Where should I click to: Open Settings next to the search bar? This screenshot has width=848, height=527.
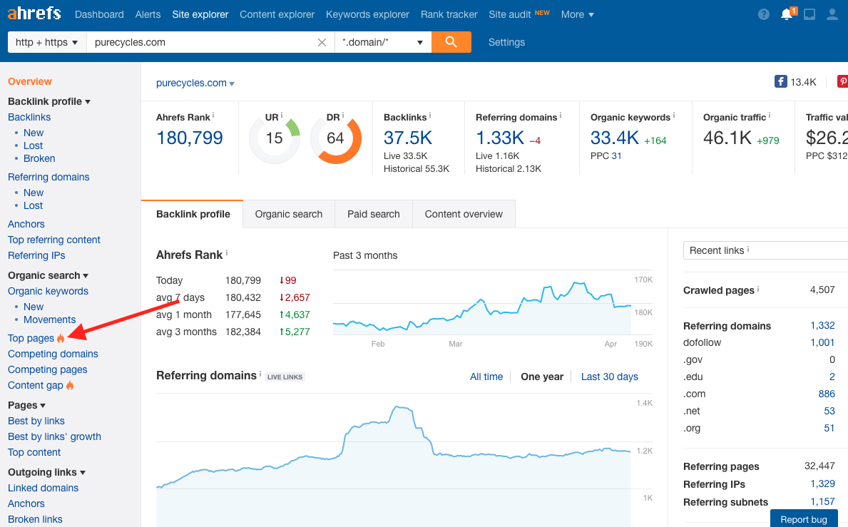(x=507, y=42)
